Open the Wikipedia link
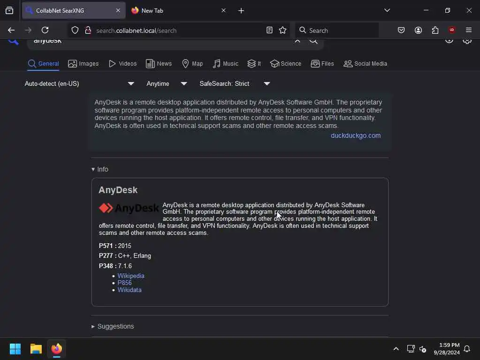Viewport: 480px width, 360px height. coord(131,276)
